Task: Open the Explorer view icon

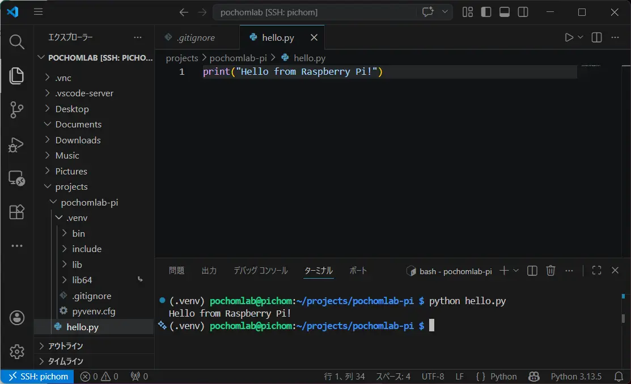Action: coord(16,75)
